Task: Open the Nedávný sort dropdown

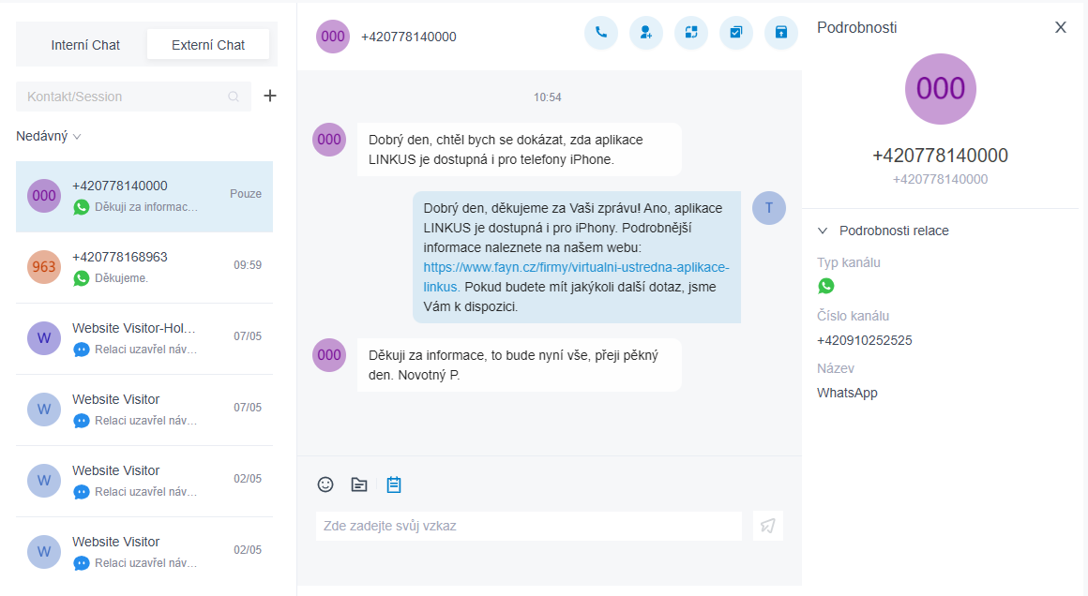Action: (x=49, y=136)
